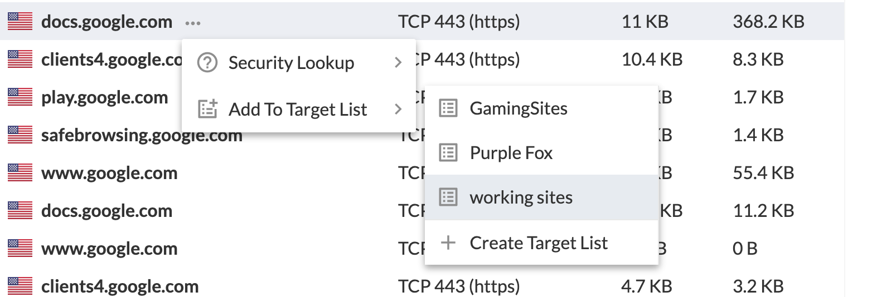Screen dimensions: 872x297
Task: Pick the working sites target list
Action: point(541,197)
